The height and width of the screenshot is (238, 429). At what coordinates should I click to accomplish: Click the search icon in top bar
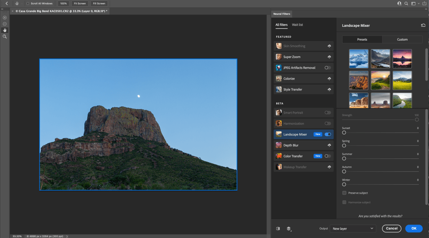pos(406,3)
